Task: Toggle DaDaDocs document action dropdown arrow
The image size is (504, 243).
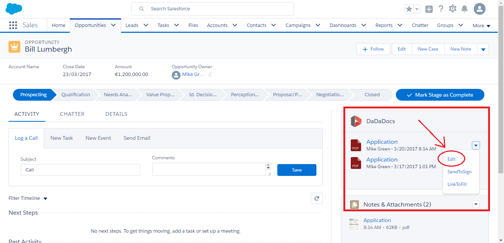Action: (x=476, y=145)
